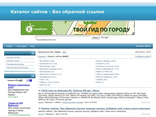Open the RSS feed link
Screen dimensions: 156x117
64,52
